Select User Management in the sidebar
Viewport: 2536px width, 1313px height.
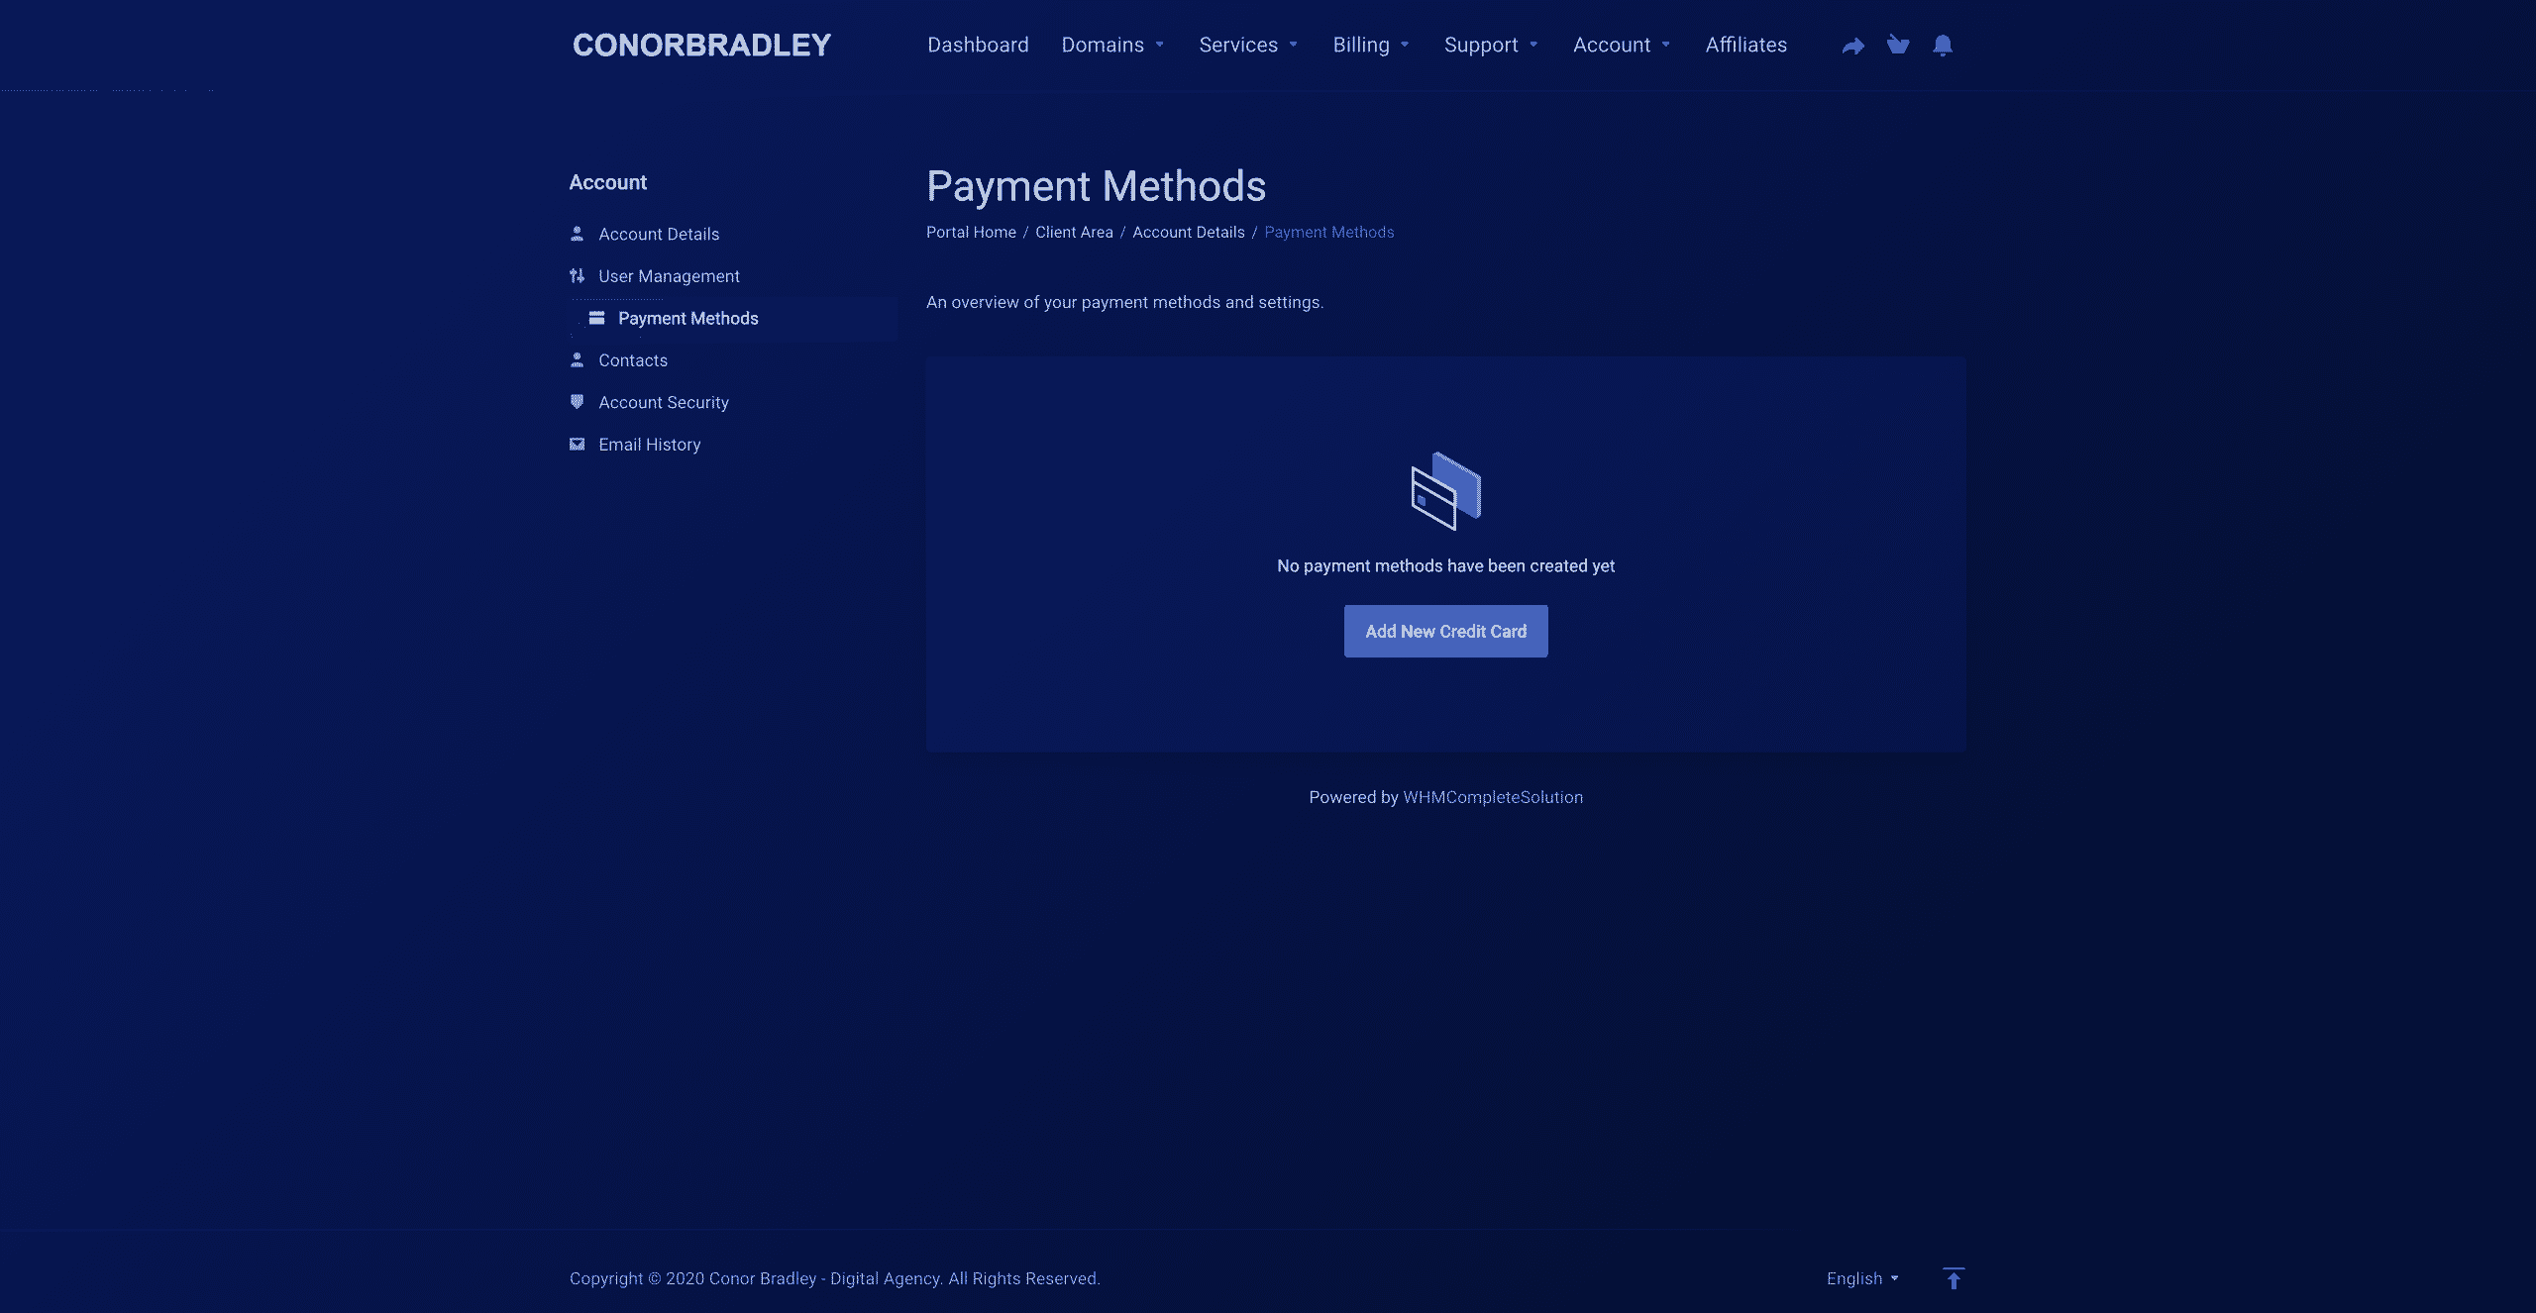tap(669, 276)
